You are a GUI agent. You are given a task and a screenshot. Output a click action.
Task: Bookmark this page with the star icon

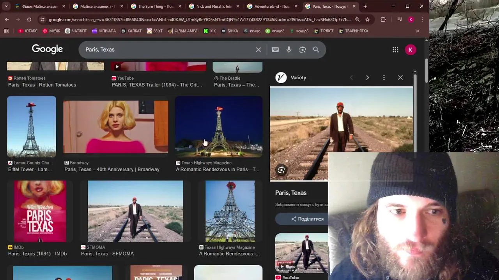(x=367, y=19)
